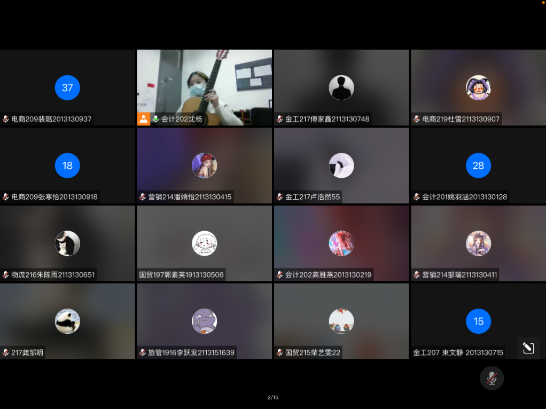The height and width of the screenshot is (409, 546).
Task: Click the blue 15 avatar circle
Action: (479, 321)
